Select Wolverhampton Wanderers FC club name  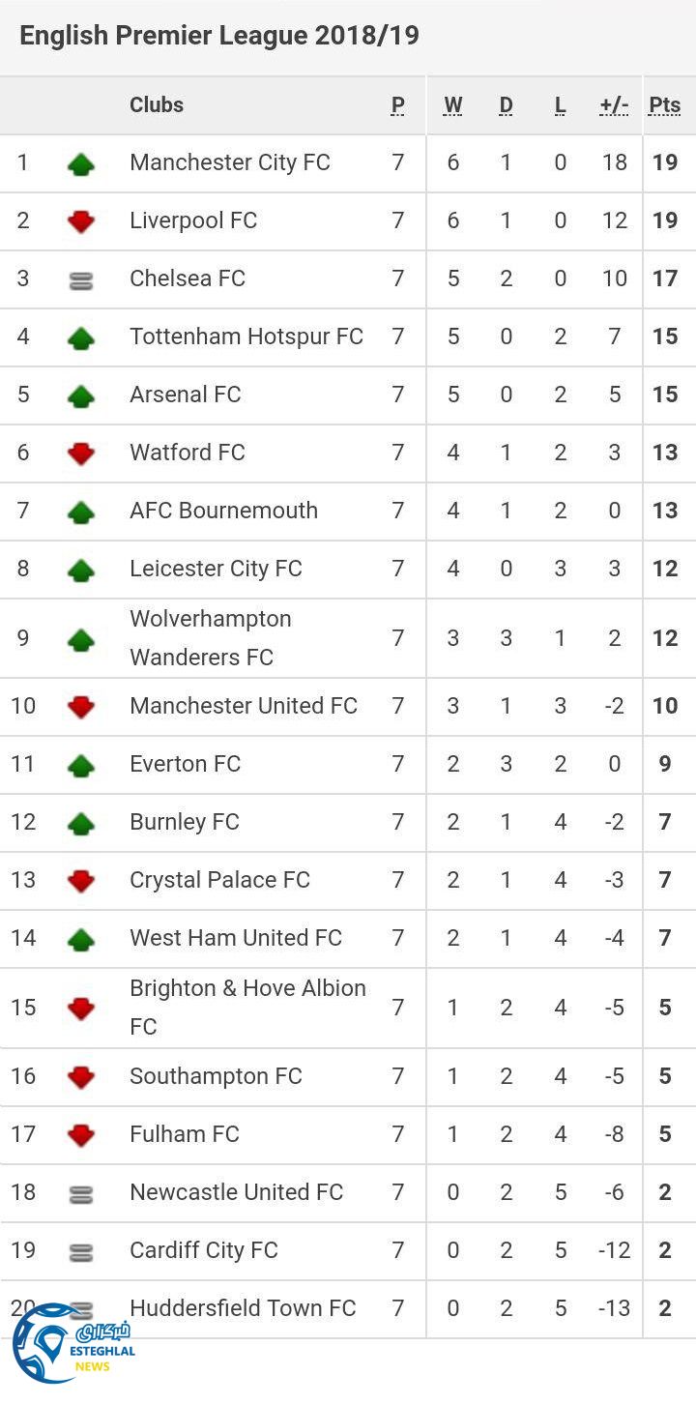coord(210,638)
